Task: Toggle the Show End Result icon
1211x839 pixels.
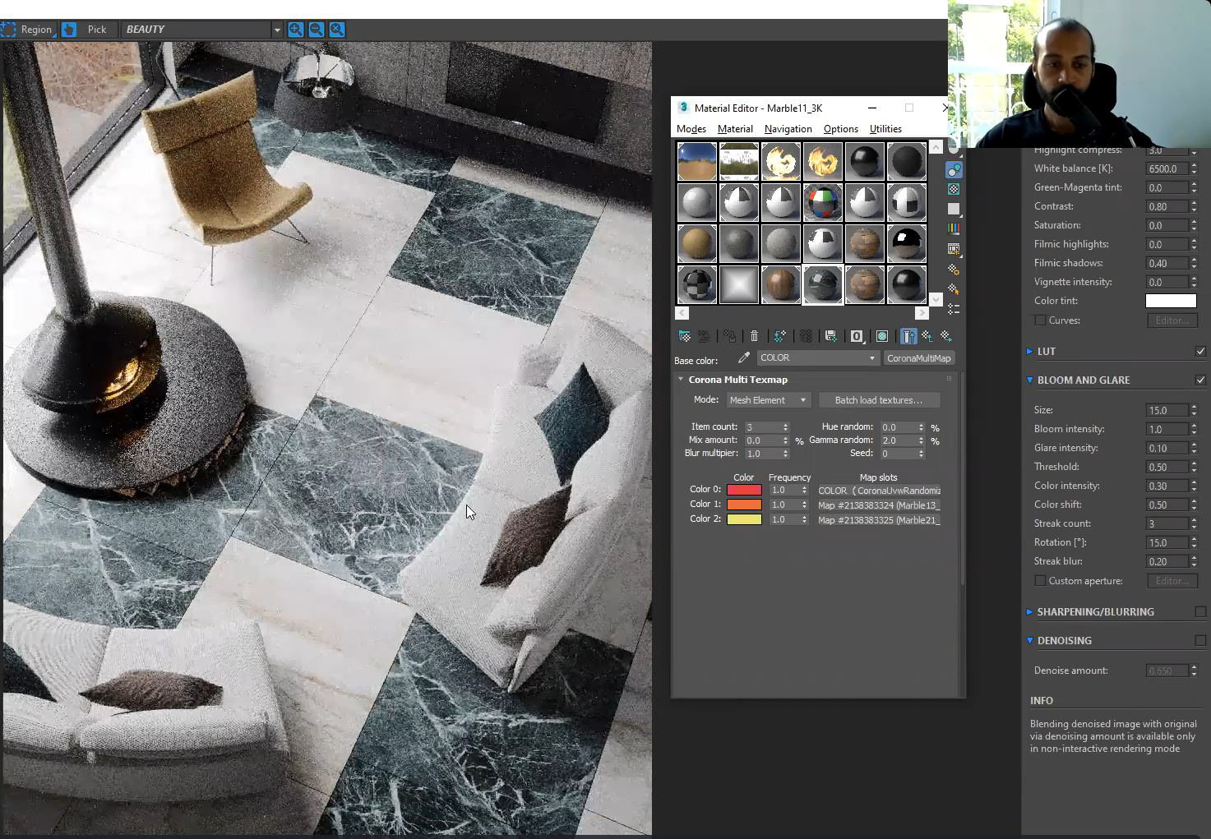Action: coord(908,336)
